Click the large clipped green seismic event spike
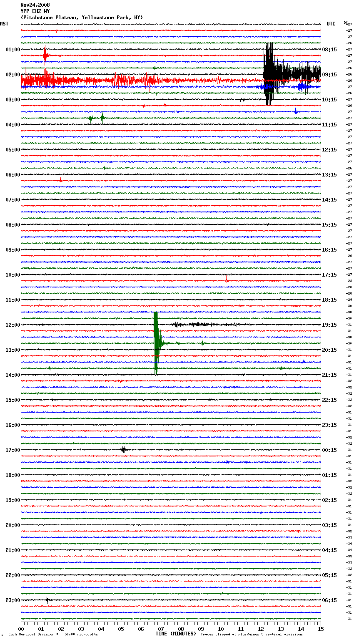354x640 pixels. [x=156, y=343]
